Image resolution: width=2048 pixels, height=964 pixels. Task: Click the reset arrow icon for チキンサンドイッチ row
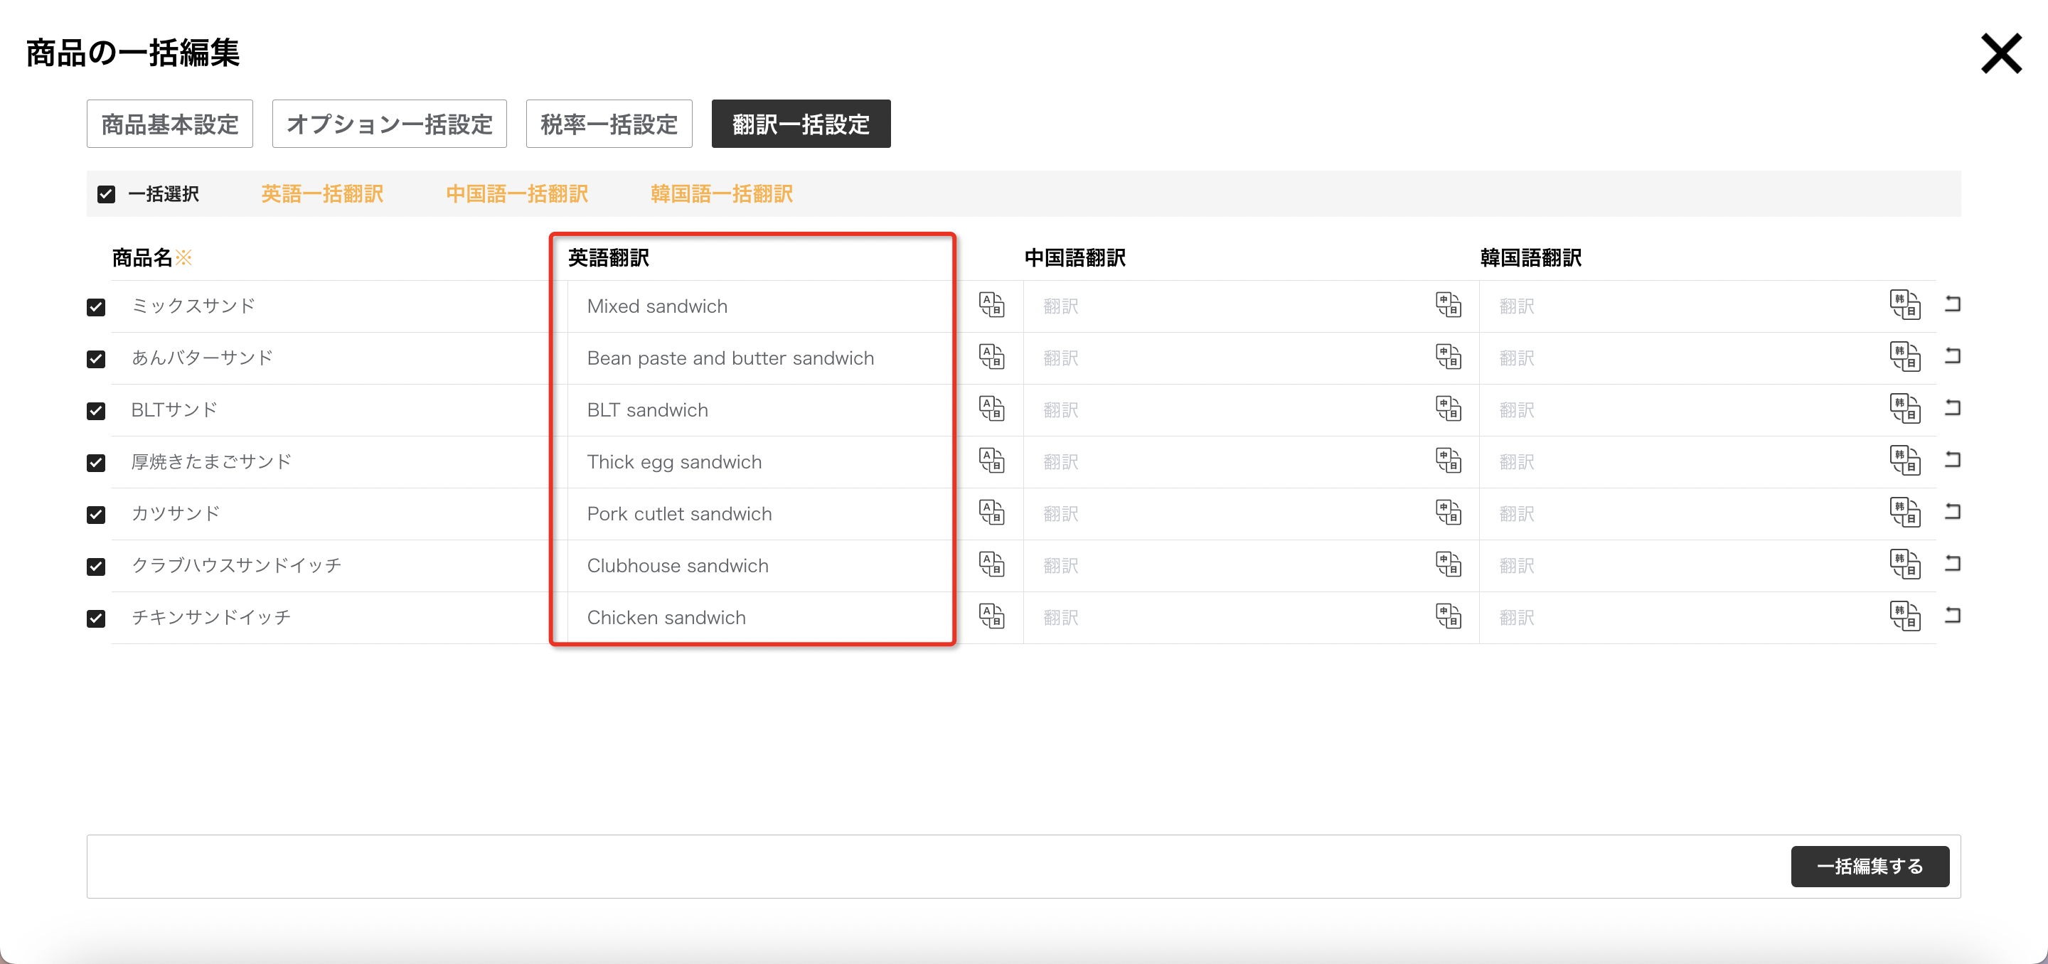pyautogui.click(x=1953, y=615)
